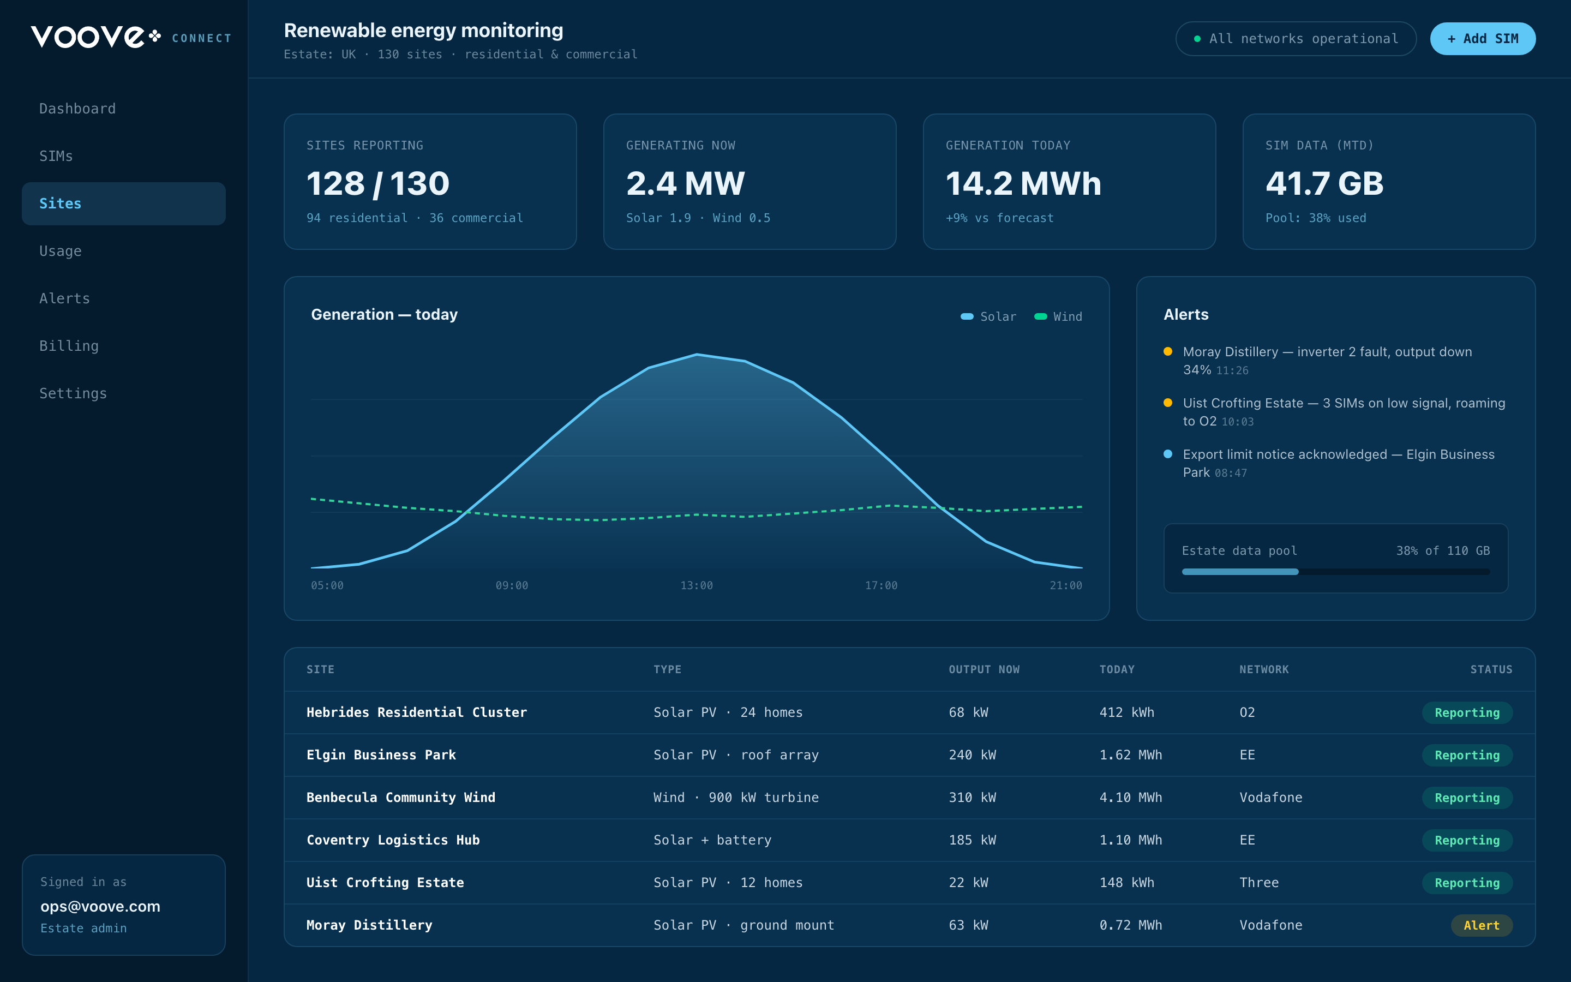1571x982 pixels.
Task: Click 0.72 MWh today value
Action: 1130,925
